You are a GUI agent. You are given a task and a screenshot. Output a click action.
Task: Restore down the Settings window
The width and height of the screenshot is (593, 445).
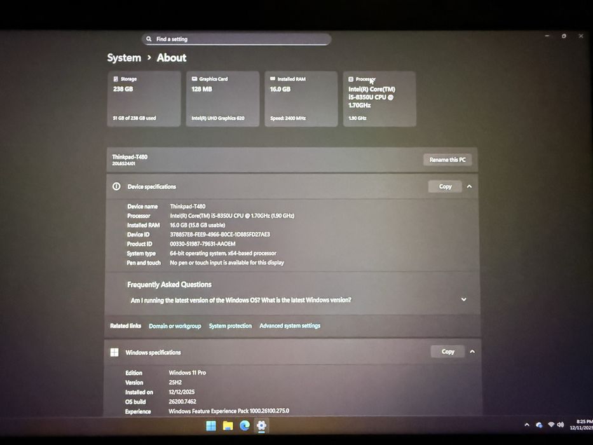pyautogui.click(x=564, y=36)
